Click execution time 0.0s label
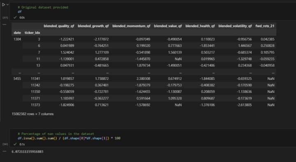The height and width of the screenshot is (162, 296). pos(22,18)
